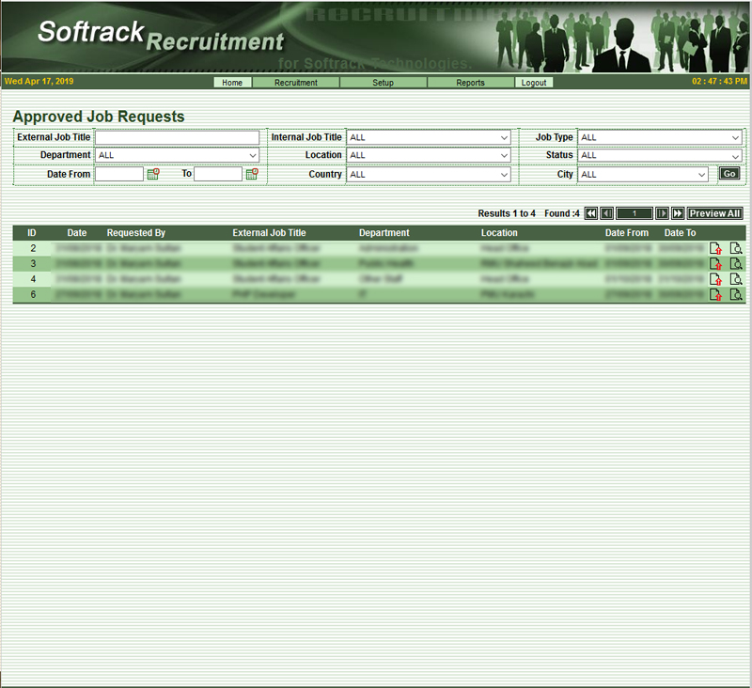Open the Date From calendar picker
The height and width of the screenshot is (688, 752).
coord(153,174)
